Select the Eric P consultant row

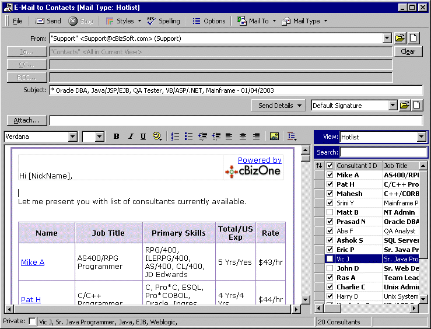coord(367,250)
